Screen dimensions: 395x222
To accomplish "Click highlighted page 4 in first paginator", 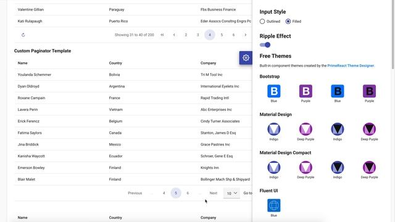I will [210, 35].
